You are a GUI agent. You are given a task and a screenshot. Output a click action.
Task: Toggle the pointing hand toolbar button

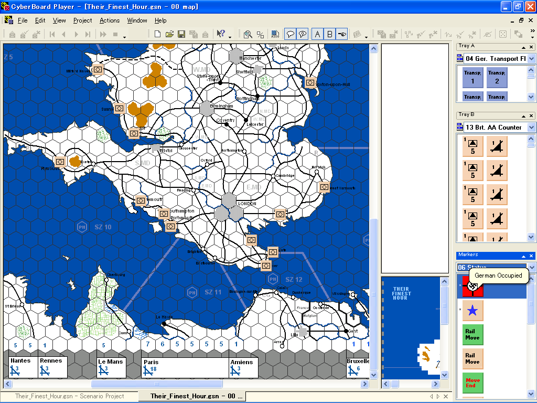pos(342,34)
